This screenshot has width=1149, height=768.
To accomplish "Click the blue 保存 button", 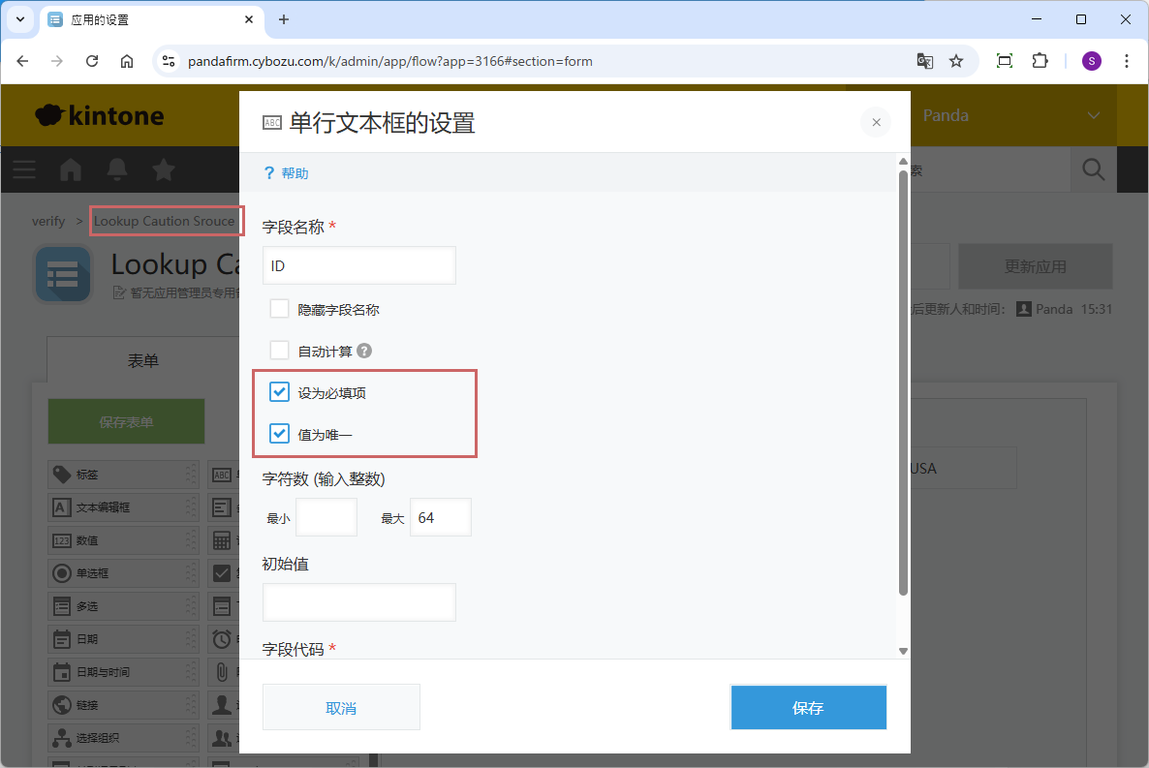I will pyautogui.click(x=808, y=708).
